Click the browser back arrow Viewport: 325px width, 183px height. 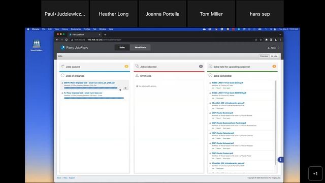tap(57, 40)
